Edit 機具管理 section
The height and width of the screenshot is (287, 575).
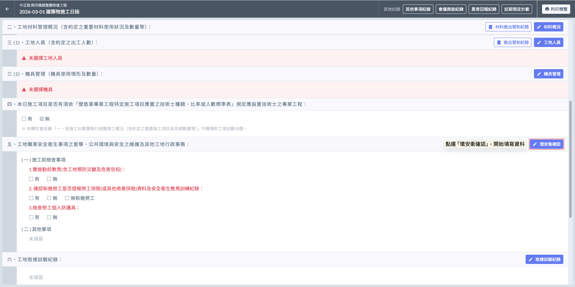point(548,74)
